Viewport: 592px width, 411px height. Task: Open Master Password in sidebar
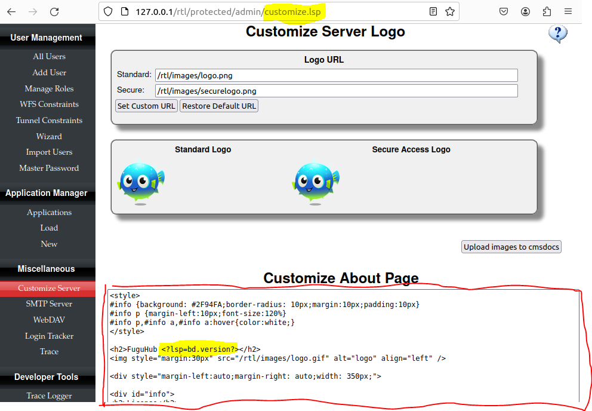[49, 168]
